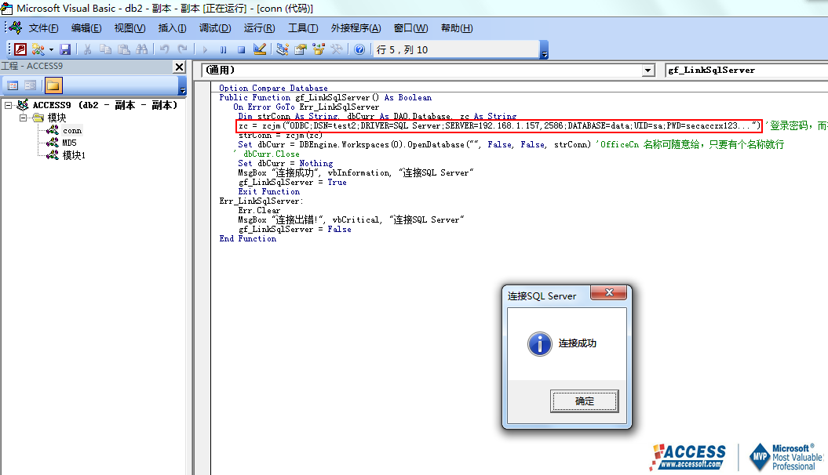This screenshot has width=828, height=475.
Task: Select the 模块 folder in project tree
Action: coord(57,118)
